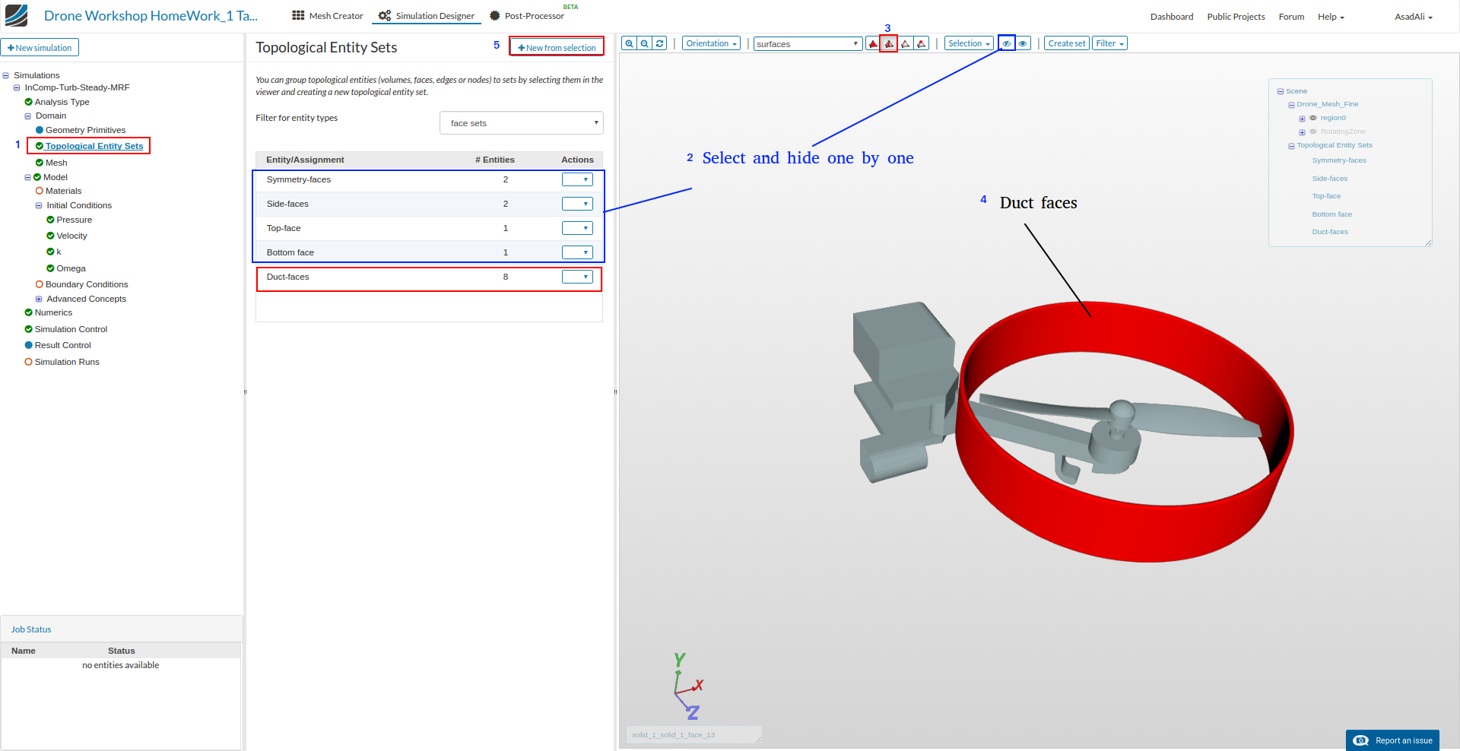
Task: Open actions dropdown for Side-faces
Action: click(x=577, y=204)
